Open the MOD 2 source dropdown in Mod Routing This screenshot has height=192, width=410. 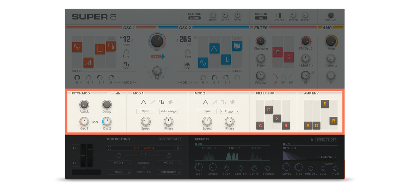[x=169, y=163]
